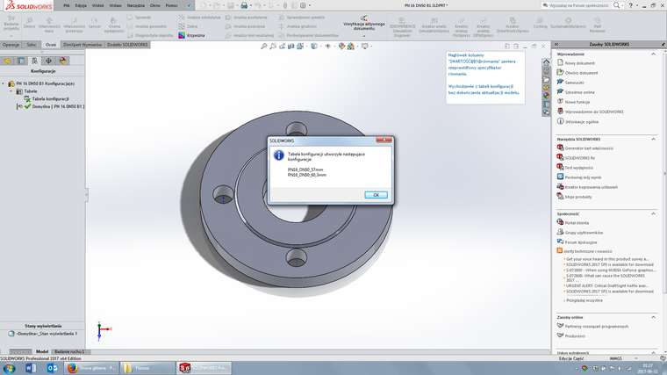Select the bottom Model tab

pyautogui.click(x=42, y=351)
